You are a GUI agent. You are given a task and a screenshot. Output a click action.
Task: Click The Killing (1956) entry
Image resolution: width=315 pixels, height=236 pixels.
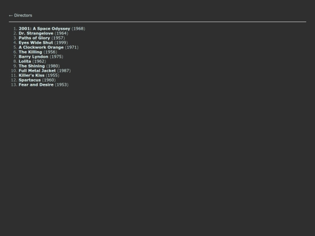click(38, 52)
